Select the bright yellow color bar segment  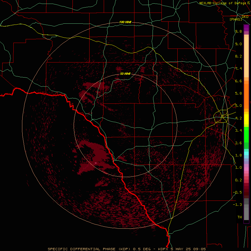point(246,119)
